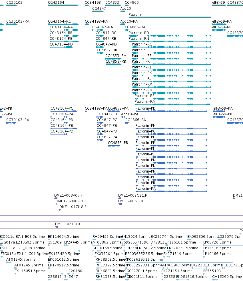Click transcript Patronin-RF
Viewport: 243px width, 281px height.
(142, 56)
